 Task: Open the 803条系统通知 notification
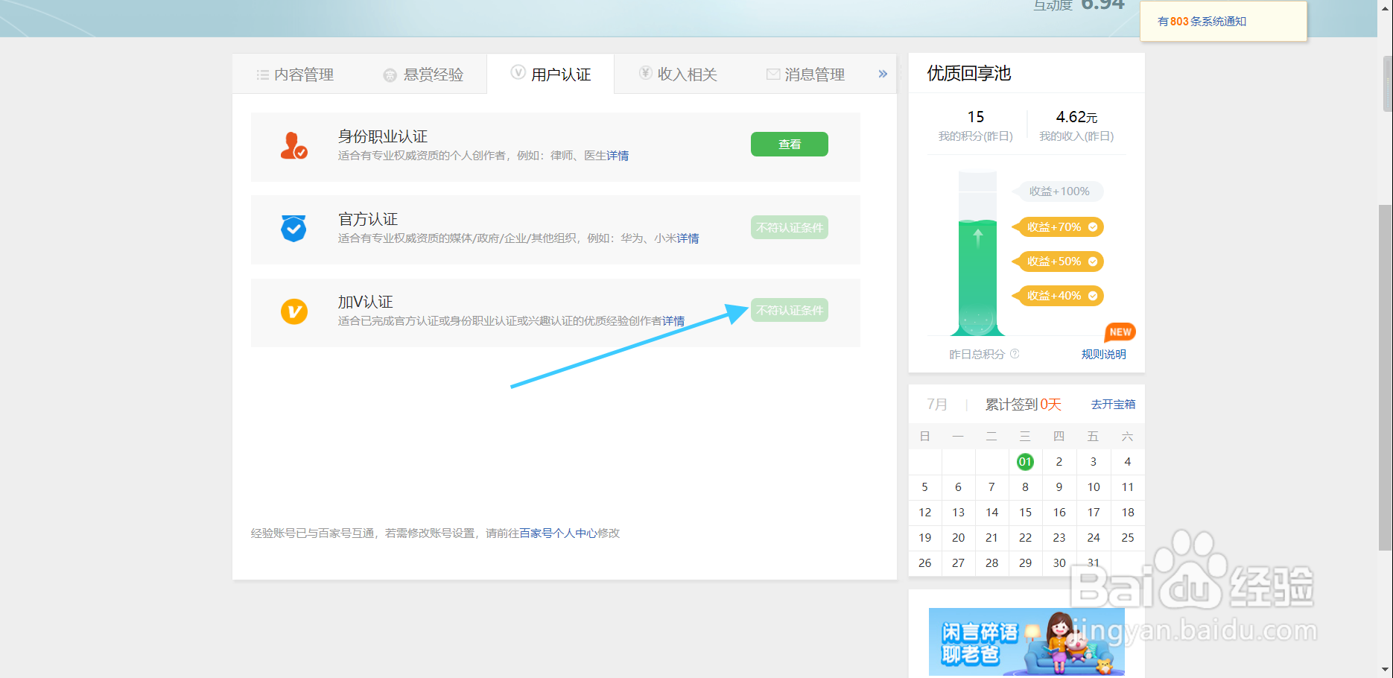[1202, 22]
